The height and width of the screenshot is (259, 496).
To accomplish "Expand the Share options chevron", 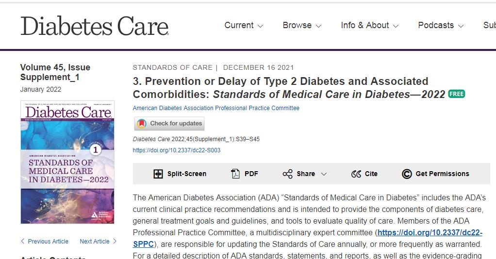I will (324, 174).
